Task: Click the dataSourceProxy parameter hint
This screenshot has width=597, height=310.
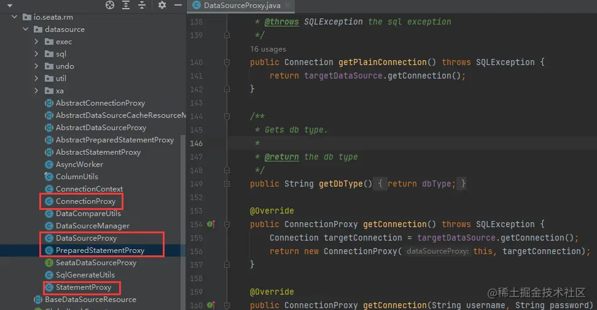Action: coord(437,251)
